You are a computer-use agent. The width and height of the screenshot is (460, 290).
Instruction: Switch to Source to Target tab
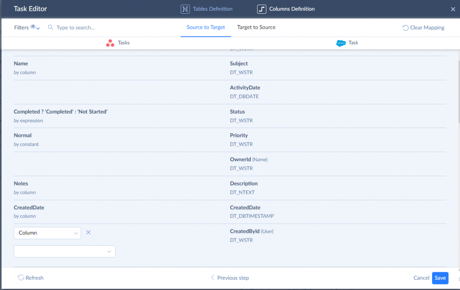pyautogui.click(x=205, y=28)
